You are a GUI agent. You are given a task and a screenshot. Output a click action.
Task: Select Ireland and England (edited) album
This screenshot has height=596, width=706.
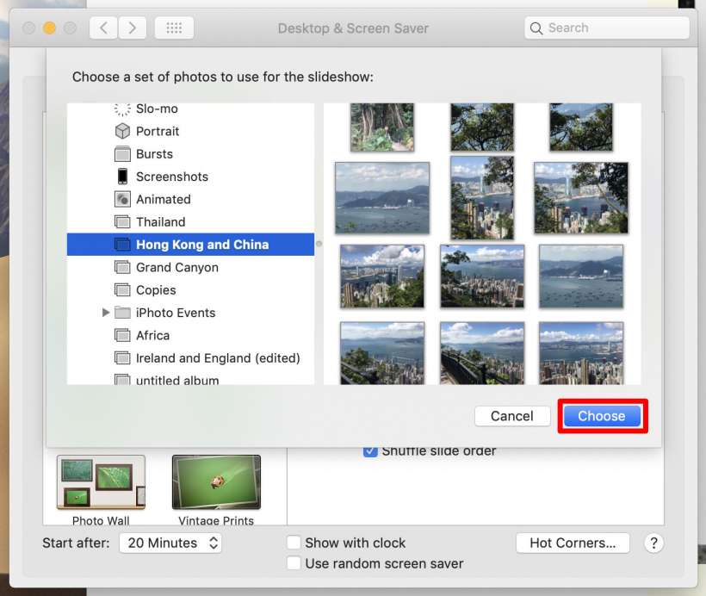point(190,357)
